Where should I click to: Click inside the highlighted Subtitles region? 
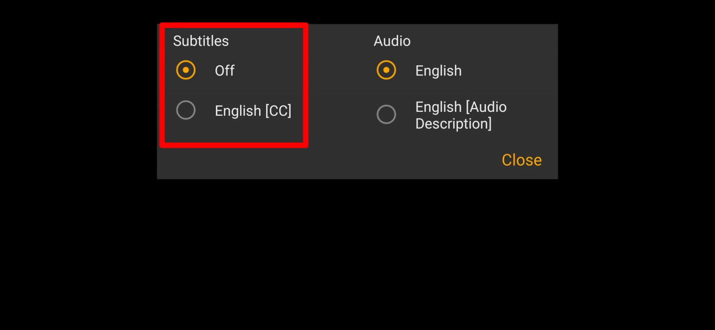point(233,85)
